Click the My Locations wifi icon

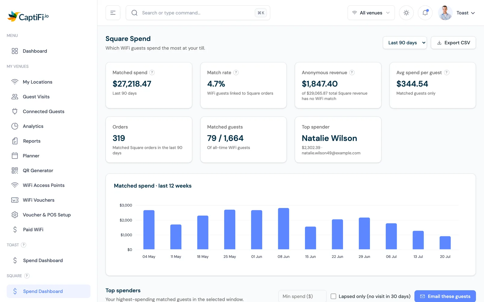[15, 82]
